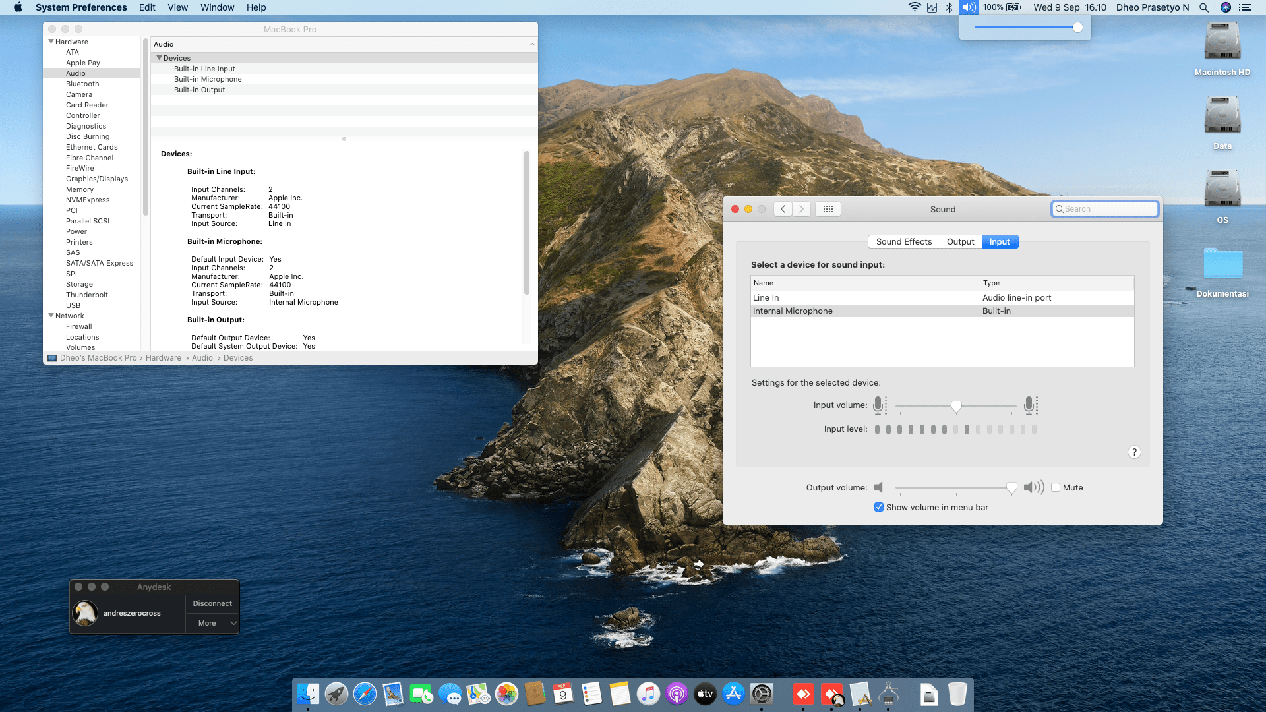Switch to Sound Effects tab
Screen dimensions: 1266x712
[904, 241]
